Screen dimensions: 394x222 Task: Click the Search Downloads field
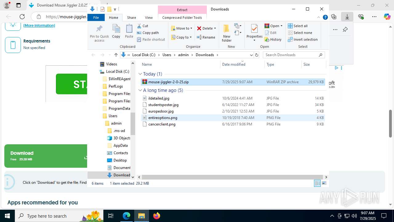[294, 55]
